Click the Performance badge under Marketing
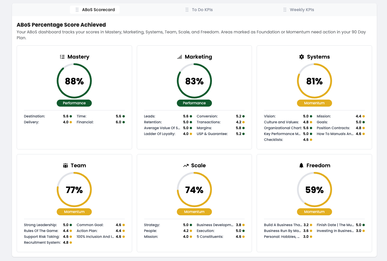The height and width of the screenshot is (261, 387). coord(194,103)
